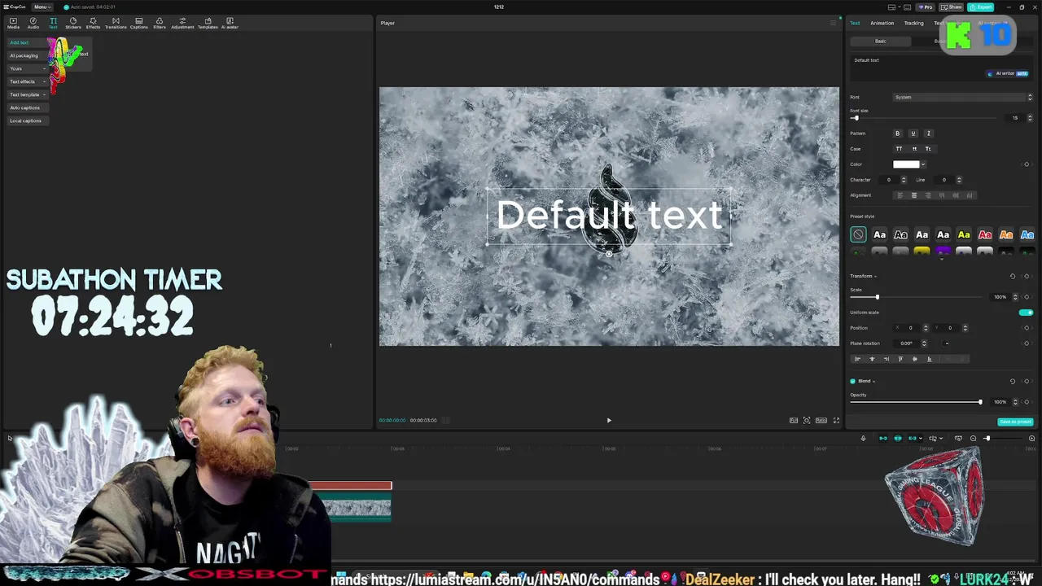Align text left
1042x586 pixels.
[900, 195]
